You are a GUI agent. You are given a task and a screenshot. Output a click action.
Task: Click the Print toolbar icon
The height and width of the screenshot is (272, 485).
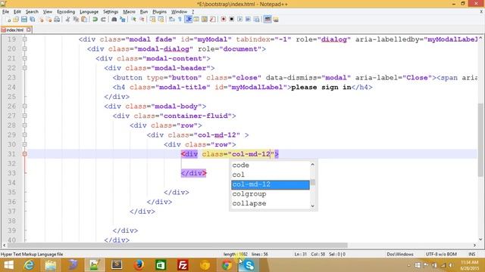[x=57, y=20]
